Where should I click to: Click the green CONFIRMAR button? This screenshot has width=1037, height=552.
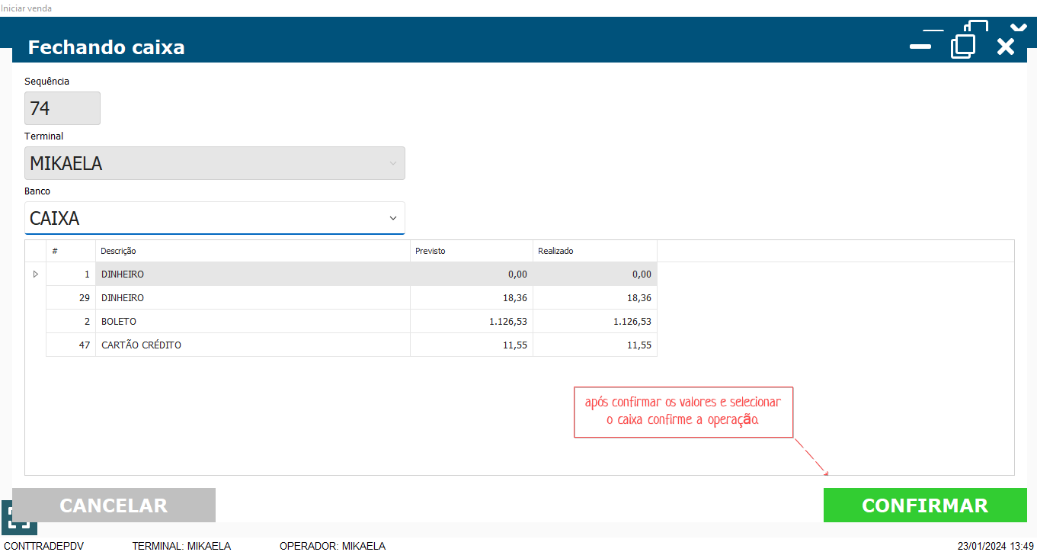(925, 505)
